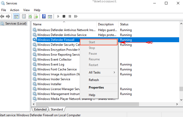
Task: Switch to the Standard tab
Action: (57, 109)
